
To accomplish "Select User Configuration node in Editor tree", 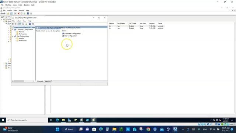I will (23, 36).
